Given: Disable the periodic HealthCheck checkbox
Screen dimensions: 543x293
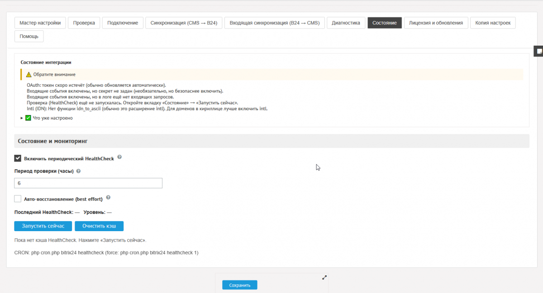Looking at the screenshot, I should 18,158.
